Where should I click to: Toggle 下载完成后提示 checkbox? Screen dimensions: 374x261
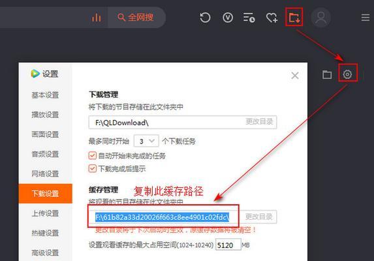point(93,168)
